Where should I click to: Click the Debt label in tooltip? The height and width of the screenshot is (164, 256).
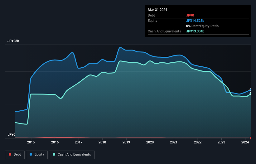[151, 15]
